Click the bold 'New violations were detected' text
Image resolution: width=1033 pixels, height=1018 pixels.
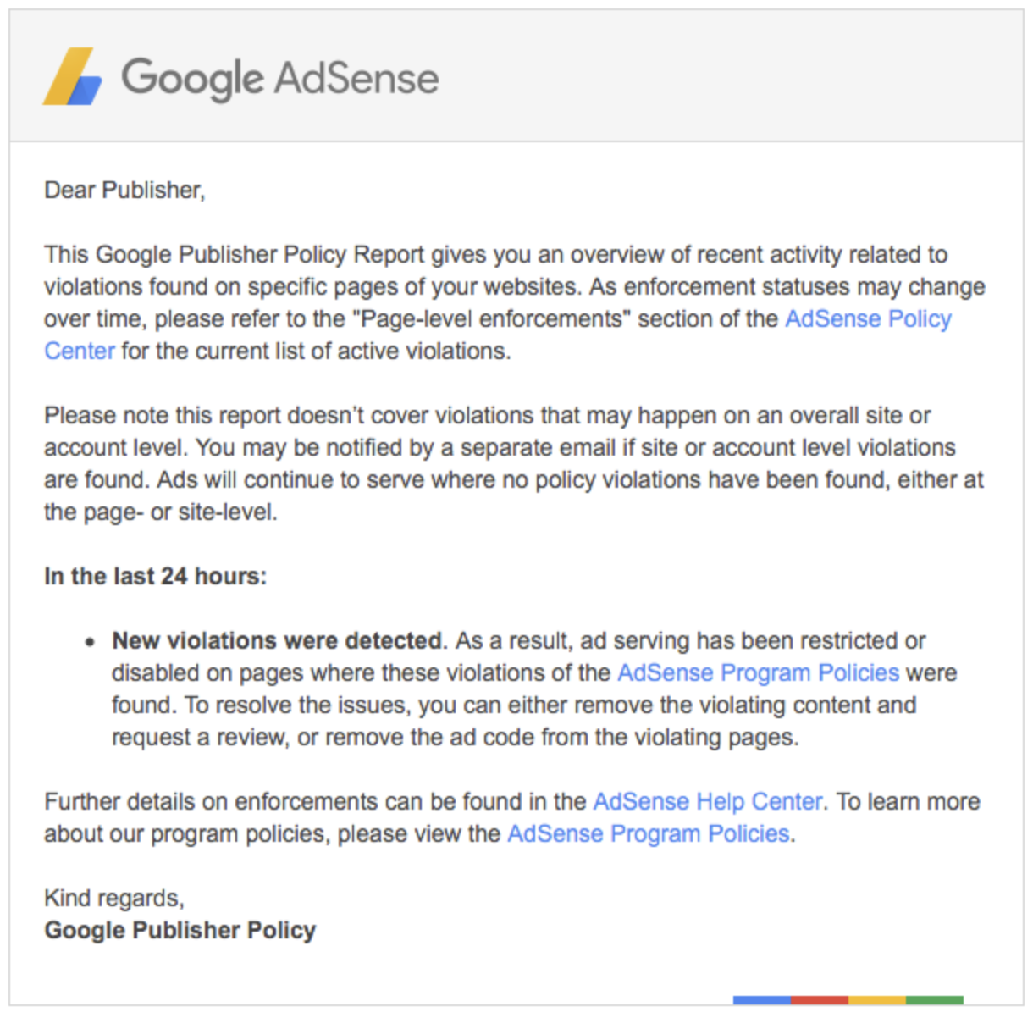coord(277,640)
